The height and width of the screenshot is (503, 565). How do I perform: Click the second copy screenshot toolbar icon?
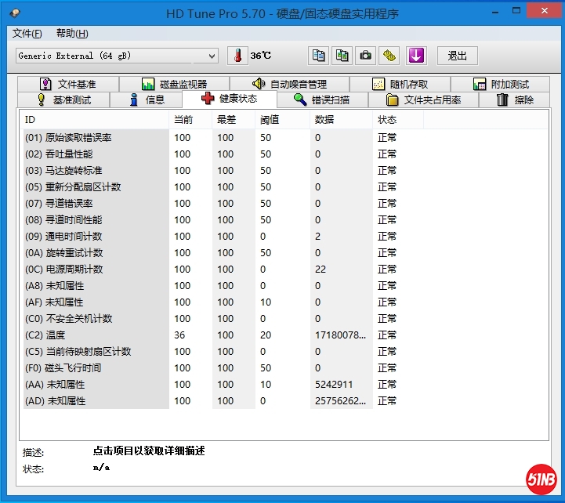tap(342, 56)
